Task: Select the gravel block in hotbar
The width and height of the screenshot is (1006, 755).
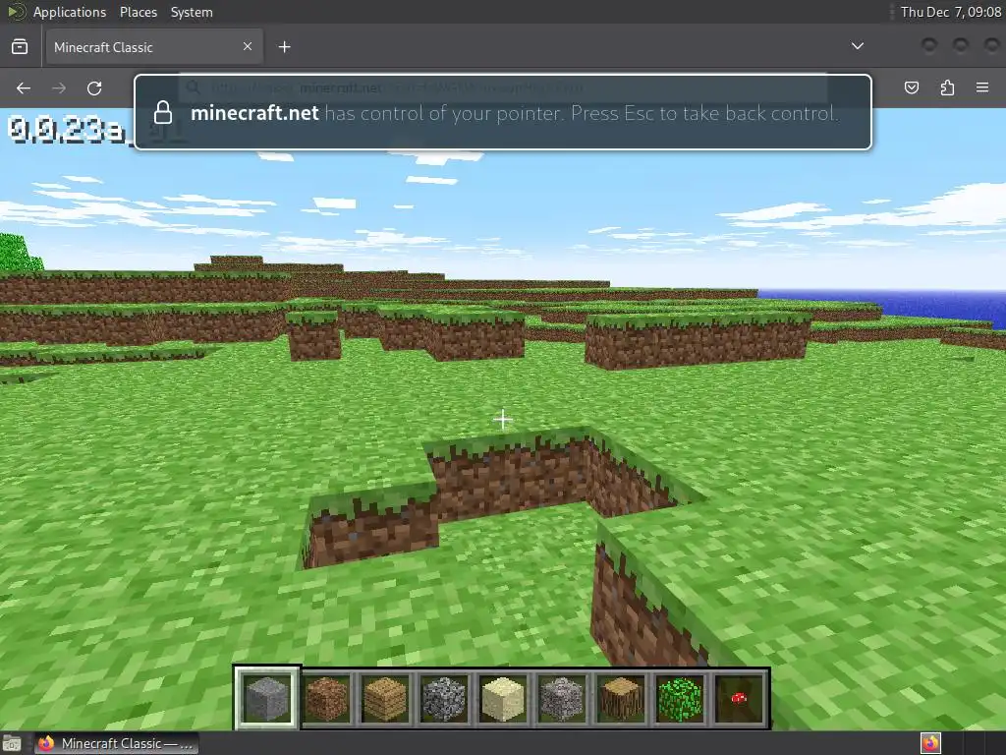Action: tap(562, 698)
